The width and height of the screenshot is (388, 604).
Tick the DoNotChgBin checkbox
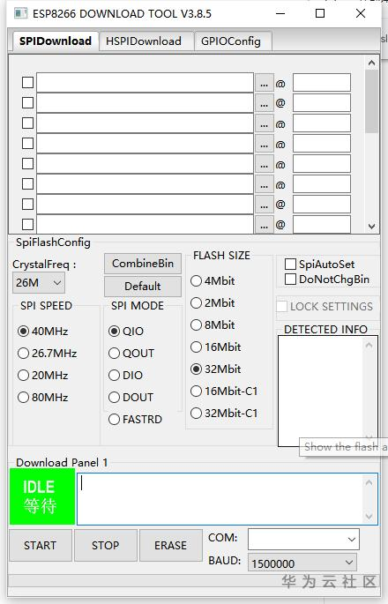click(290, 279)
